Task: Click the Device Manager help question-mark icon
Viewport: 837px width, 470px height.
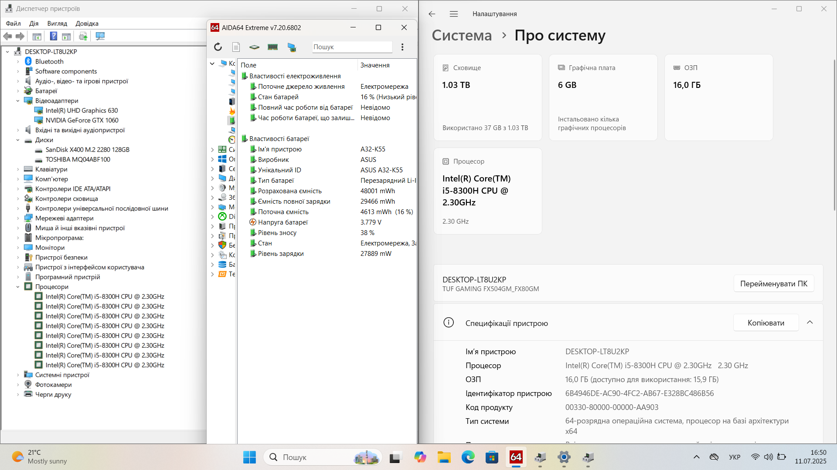Action: (53, 37)
